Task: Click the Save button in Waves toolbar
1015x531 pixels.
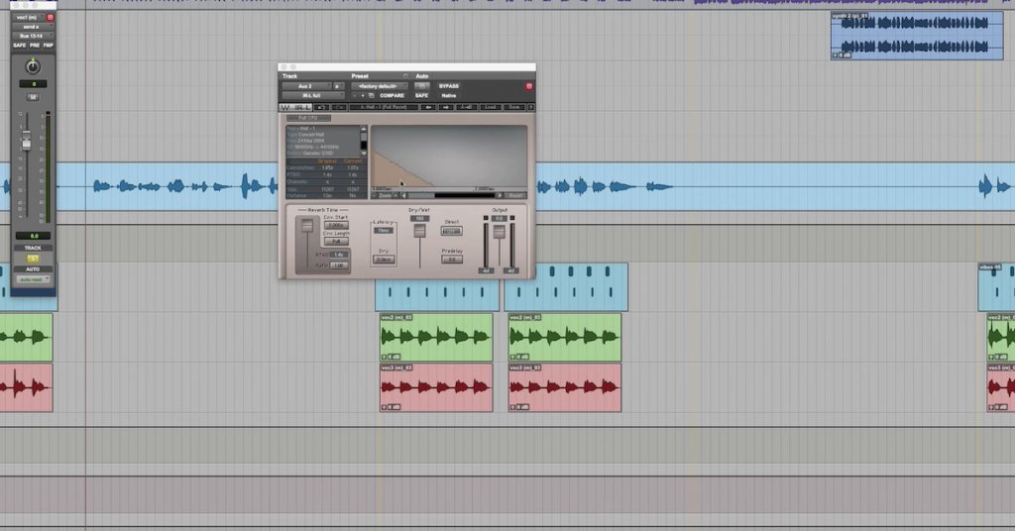Action: (x=514, y=107)
